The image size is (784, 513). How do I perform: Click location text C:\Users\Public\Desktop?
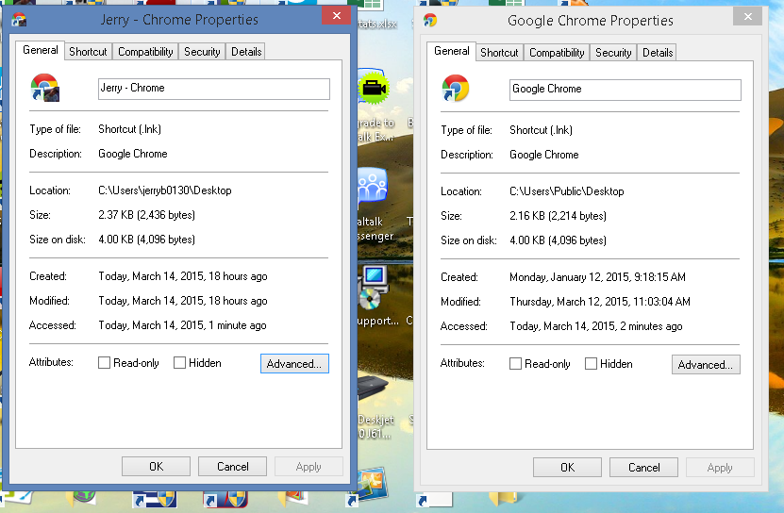coord(566,191)
